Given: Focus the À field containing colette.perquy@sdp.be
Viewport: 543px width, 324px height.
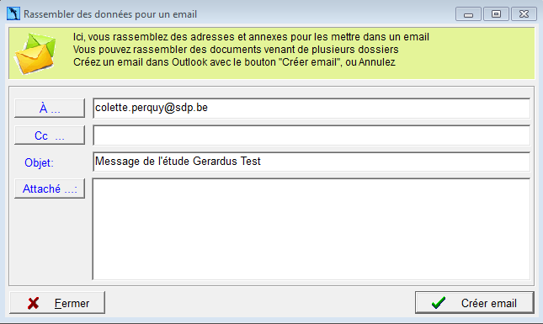Looking at the screenshot, I should (x=311, y=108).
